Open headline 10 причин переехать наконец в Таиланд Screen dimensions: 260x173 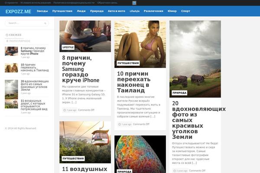tap(133, 82)
